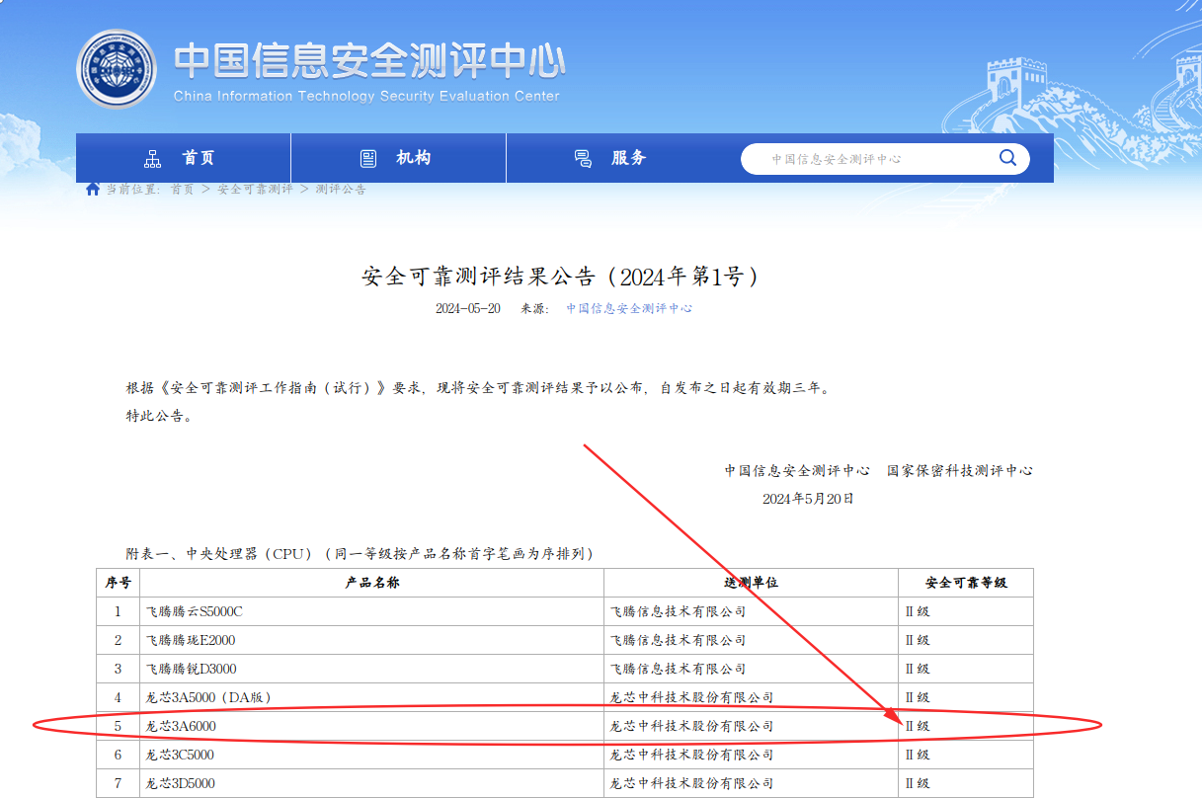Click the magnifier search icon

click(x=1007, y=158)
